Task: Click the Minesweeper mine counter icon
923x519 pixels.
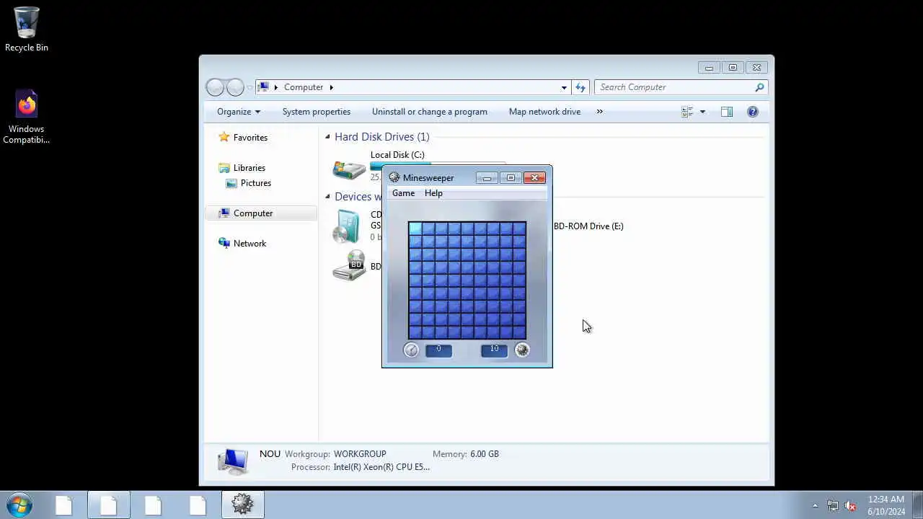Action: pos(522,350)
